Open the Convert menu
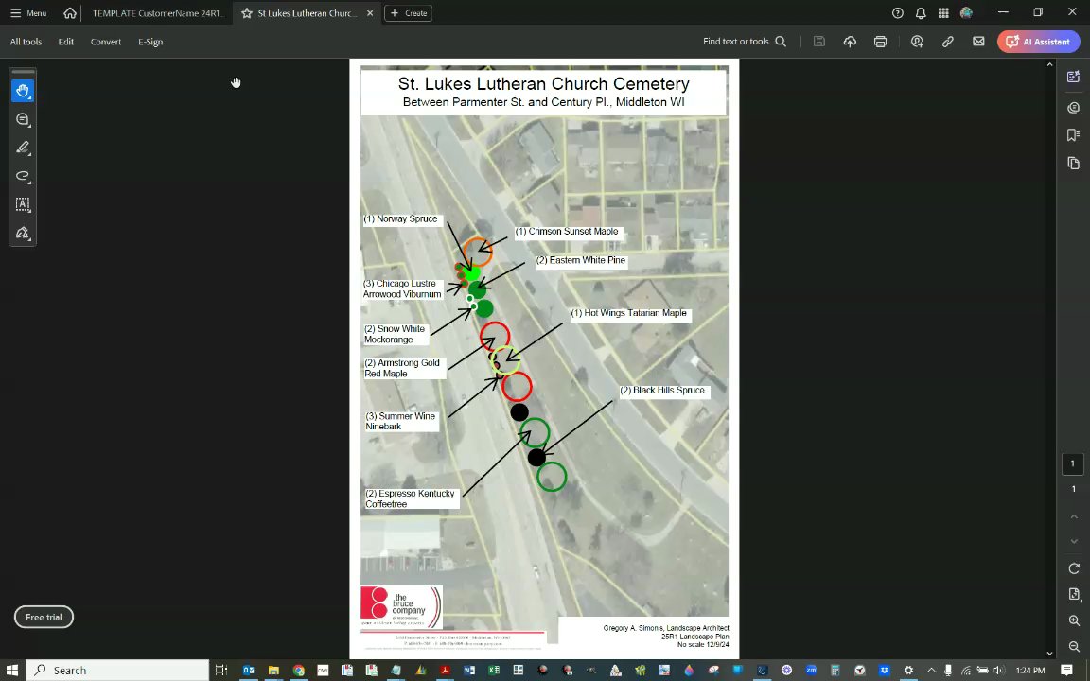The width and height of the screenshot is (1090, 681). tap(106, 42)
